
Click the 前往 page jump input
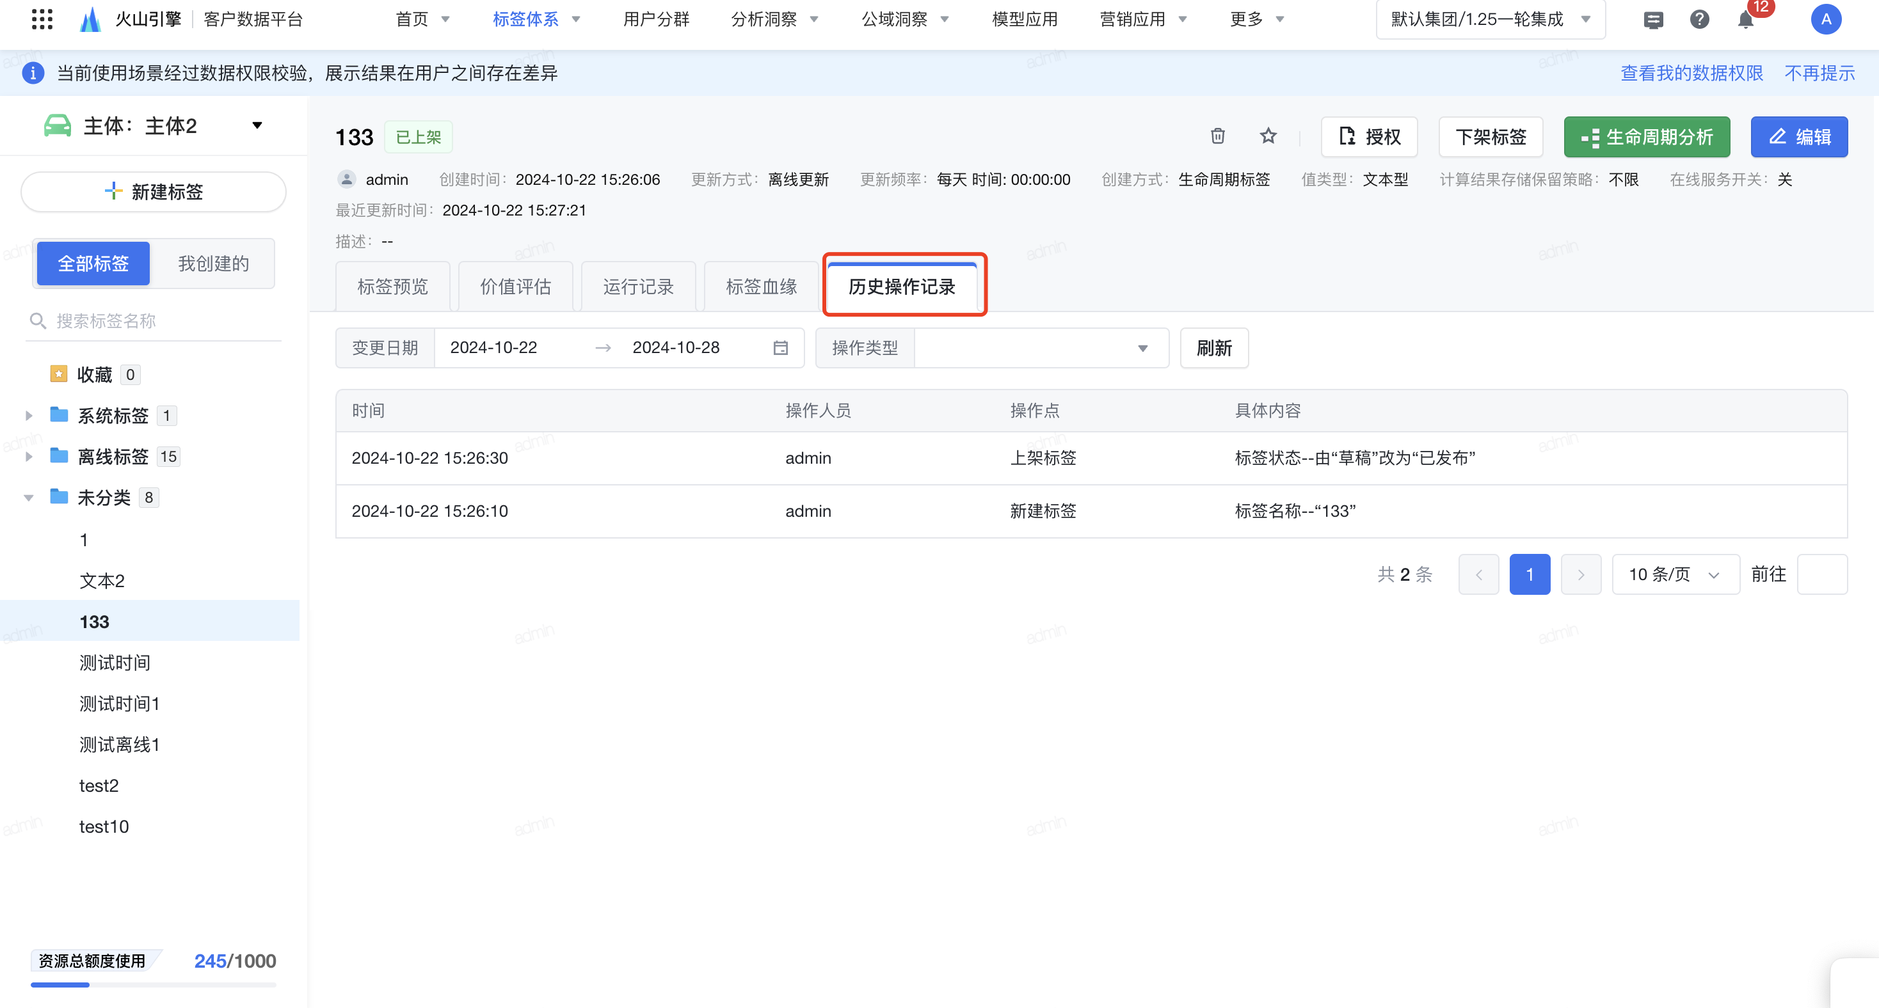[x=1822, y=574]
